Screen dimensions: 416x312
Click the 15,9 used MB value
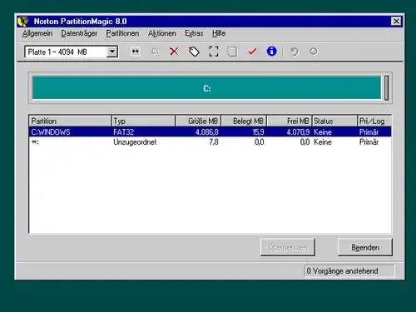click(258, 132)
